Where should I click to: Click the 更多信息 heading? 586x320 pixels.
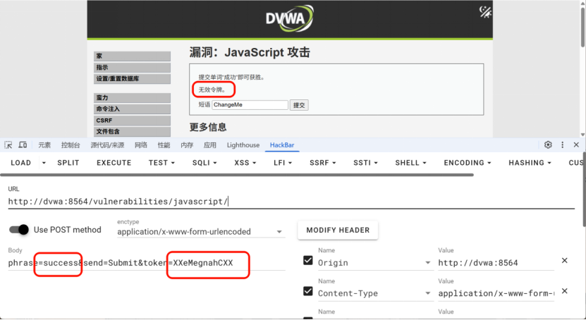click(208, 127)
